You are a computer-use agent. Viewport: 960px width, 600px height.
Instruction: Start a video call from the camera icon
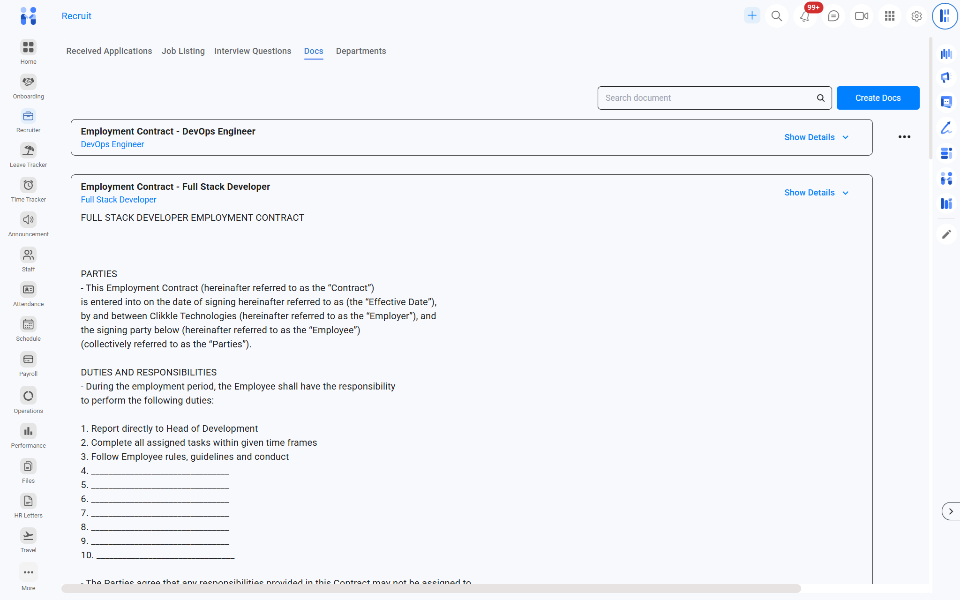coord(861,16)
